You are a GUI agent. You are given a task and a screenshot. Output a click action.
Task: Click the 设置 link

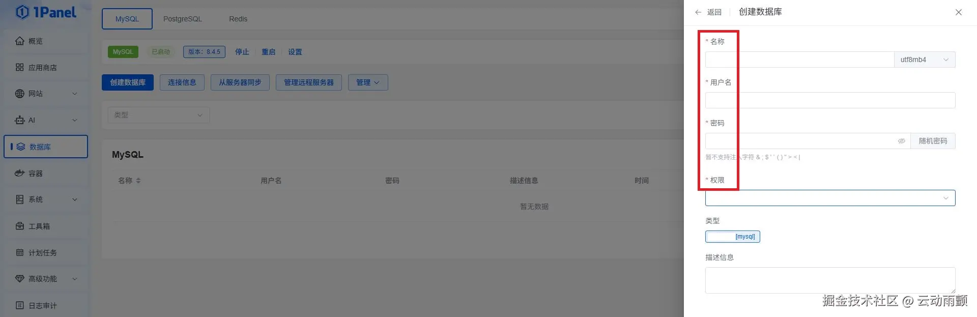click(x=295, y=52)
